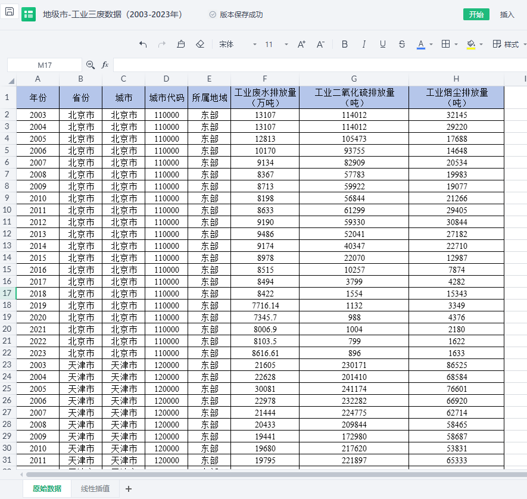Click the cell borders icon
The width and height of the screenshot is (527, 499).
point(445,44)
